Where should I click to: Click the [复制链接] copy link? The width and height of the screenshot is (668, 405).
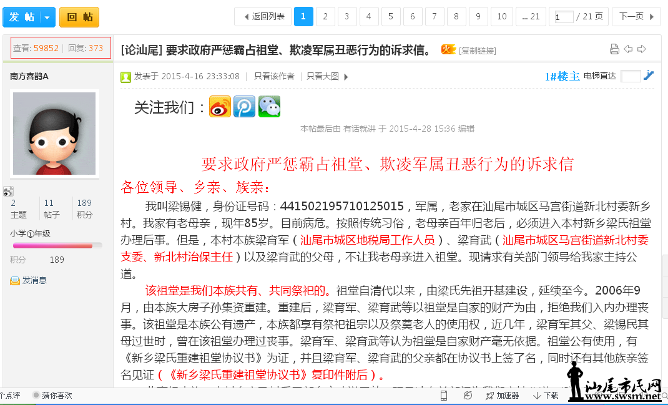478,51
